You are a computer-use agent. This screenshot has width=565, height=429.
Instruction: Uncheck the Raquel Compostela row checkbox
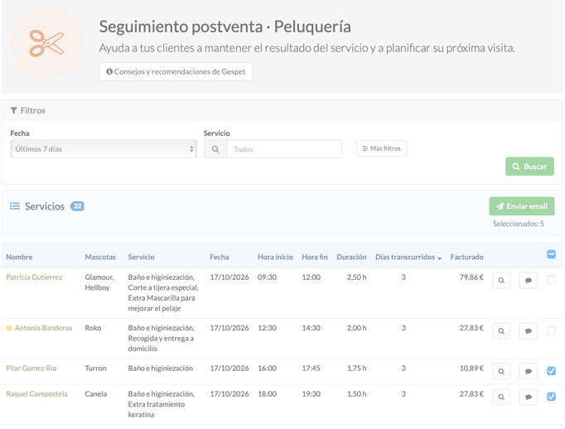click(x=551, y=397)
